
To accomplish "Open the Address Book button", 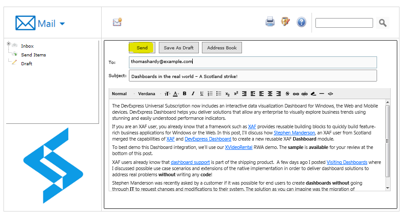I will [222, 48].
